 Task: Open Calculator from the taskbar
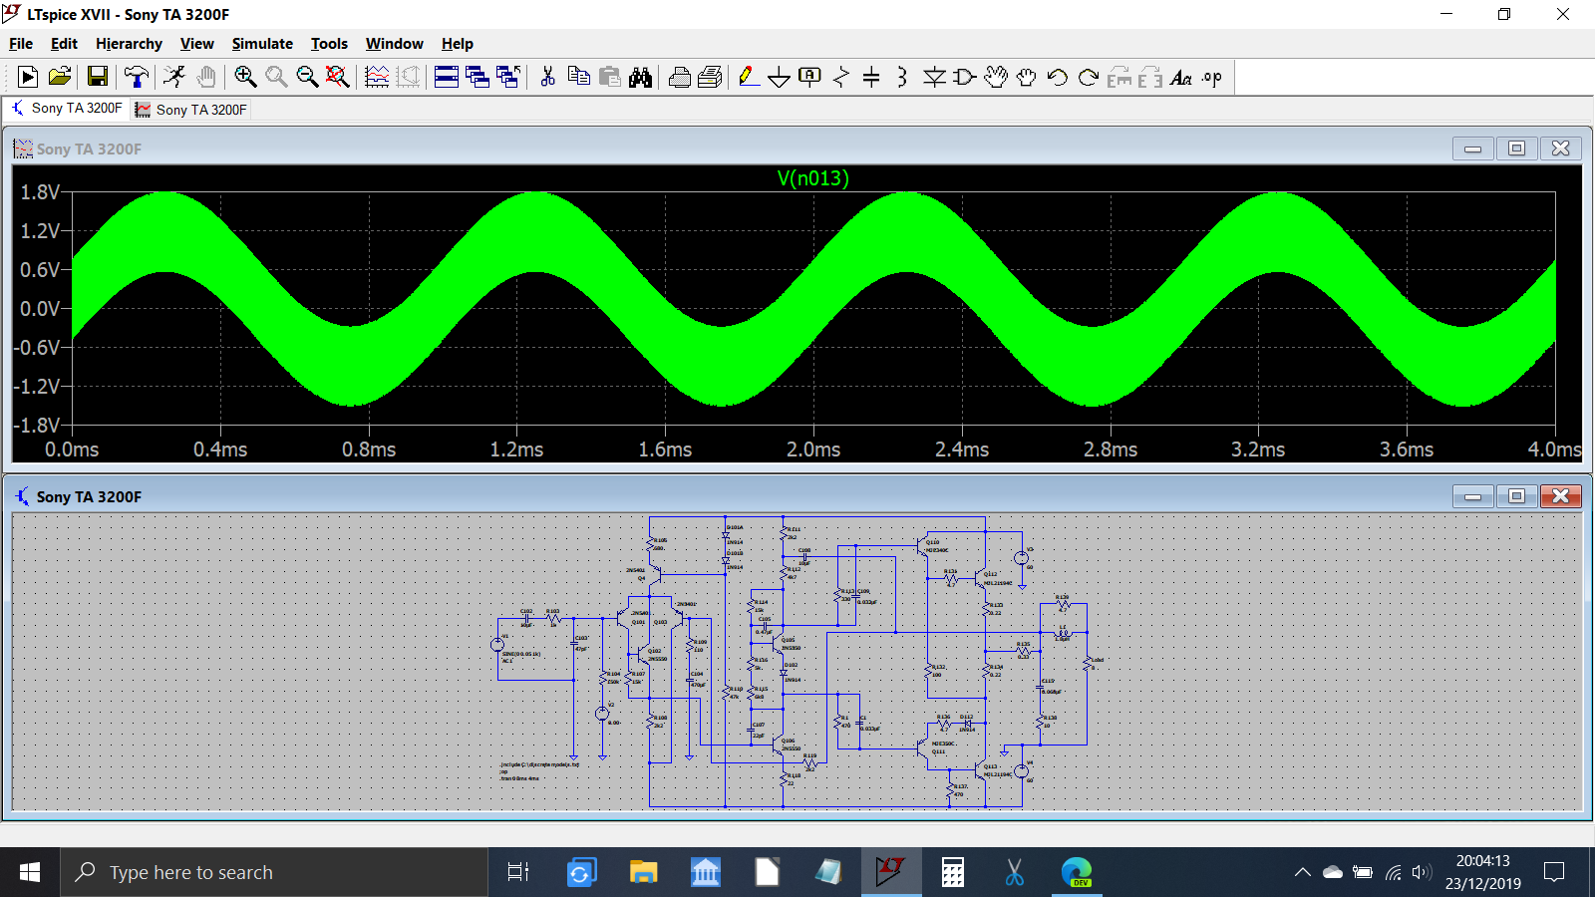[953, 872]
